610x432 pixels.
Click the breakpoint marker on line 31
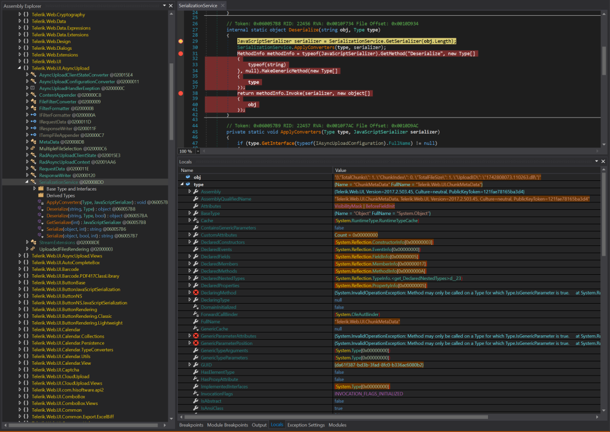tap(181, 53)
